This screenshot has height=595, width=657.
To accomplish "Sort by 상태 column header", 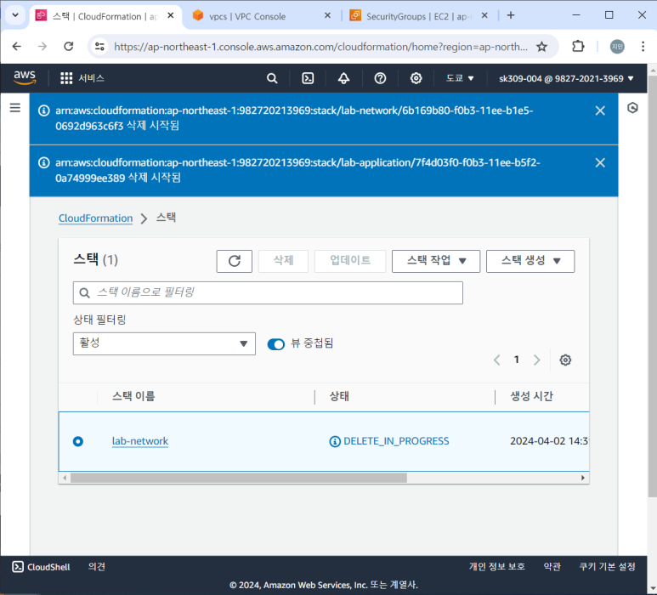I will [339, 396].
